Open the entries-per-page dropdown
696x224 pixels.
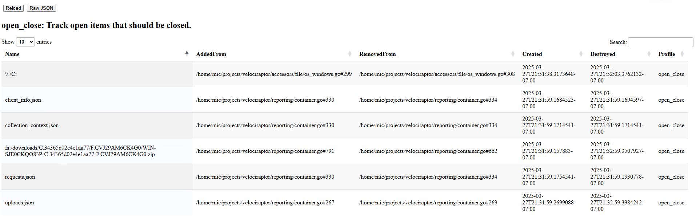pos(25,42)
